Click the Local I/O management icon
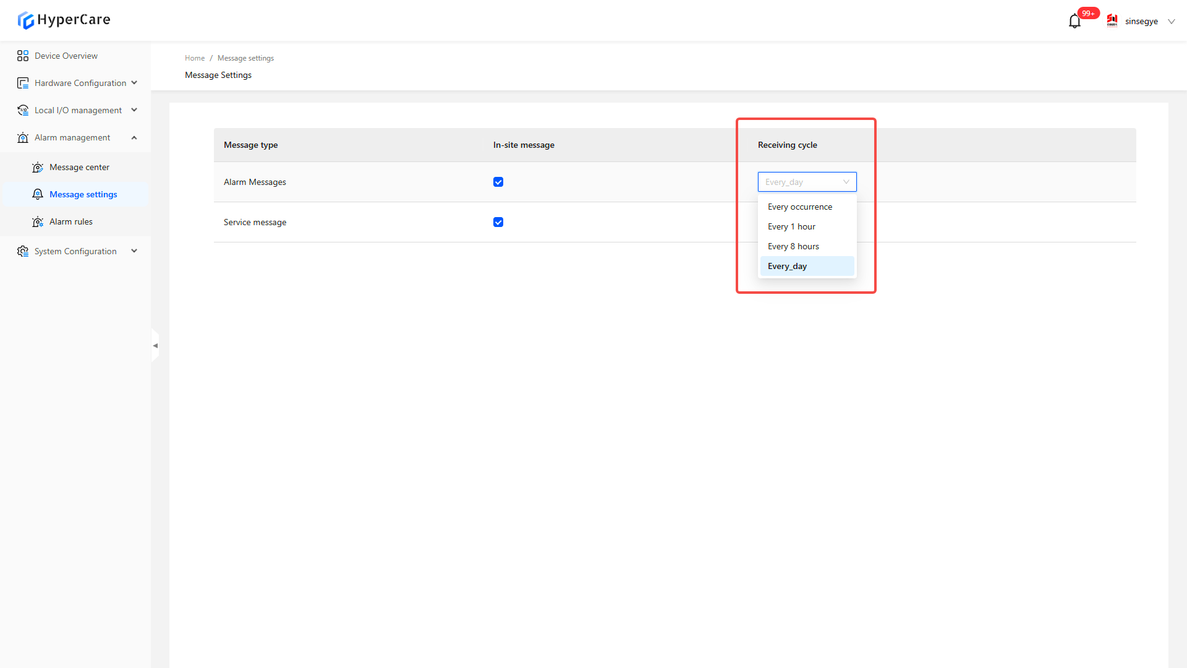Viewport: 1187px width, 668px height. coord(23,110)
